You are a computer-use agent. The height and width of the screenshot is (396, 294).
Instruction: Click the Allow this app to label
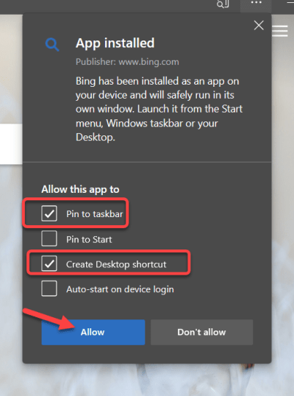[80, 189]
